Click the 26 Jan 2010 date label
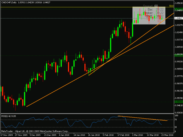This screenshot has height=137, width=183. tap(94, 135)
